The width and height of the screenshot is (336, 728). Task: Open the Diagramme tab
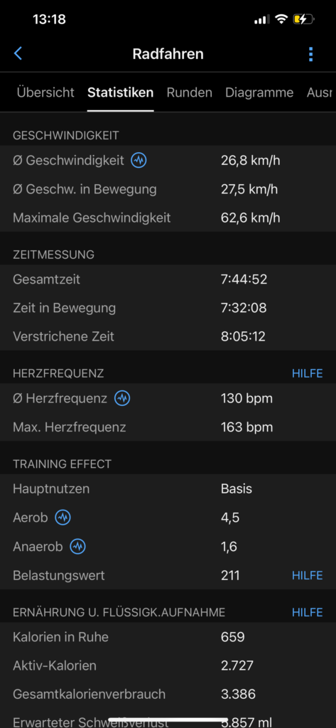point(259,92)
